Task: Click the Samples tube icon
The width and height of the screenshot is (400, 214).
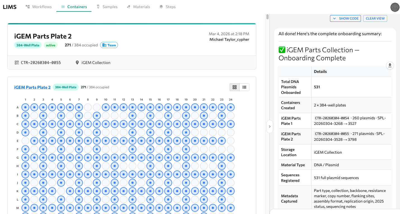Action: pyautogui.click(x=98, y=7)
